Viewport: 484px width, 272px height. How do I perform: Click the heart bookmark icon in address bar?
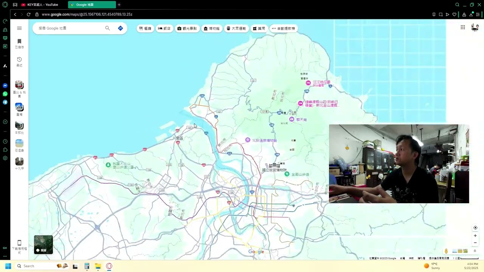pyautogui.click(x=454, y=14)
